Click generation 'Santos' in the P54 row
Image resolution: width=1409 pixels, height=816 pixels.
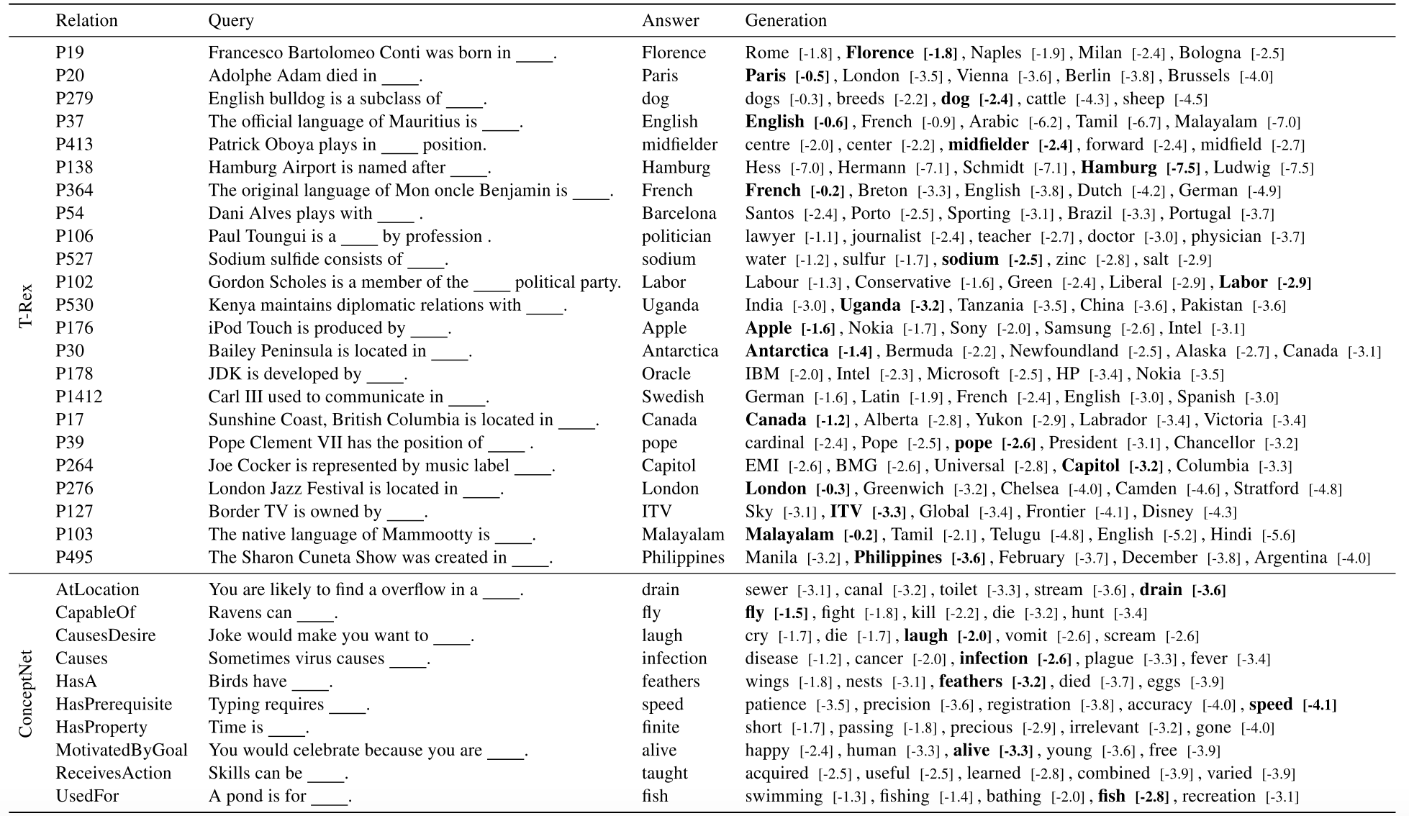point(769,214)
